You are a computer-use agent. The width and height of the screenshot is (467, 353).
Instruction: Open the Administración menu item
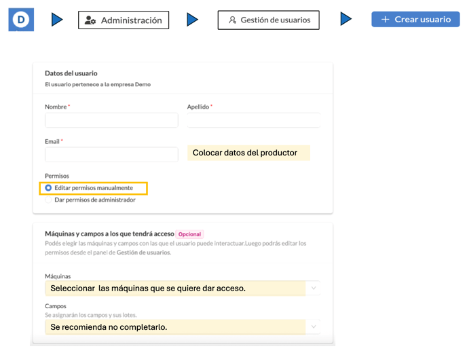pyautogui.click(x=124, y=20)
